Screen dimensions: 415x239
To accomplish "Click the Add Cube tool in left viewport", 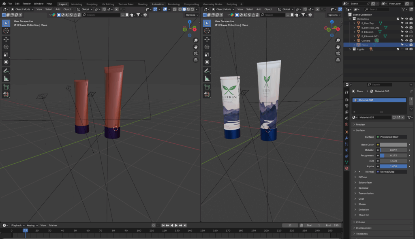I will click(6, 87).
